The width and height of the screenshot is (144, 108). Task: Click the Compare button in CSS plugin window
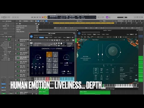(x=41, y=37)
